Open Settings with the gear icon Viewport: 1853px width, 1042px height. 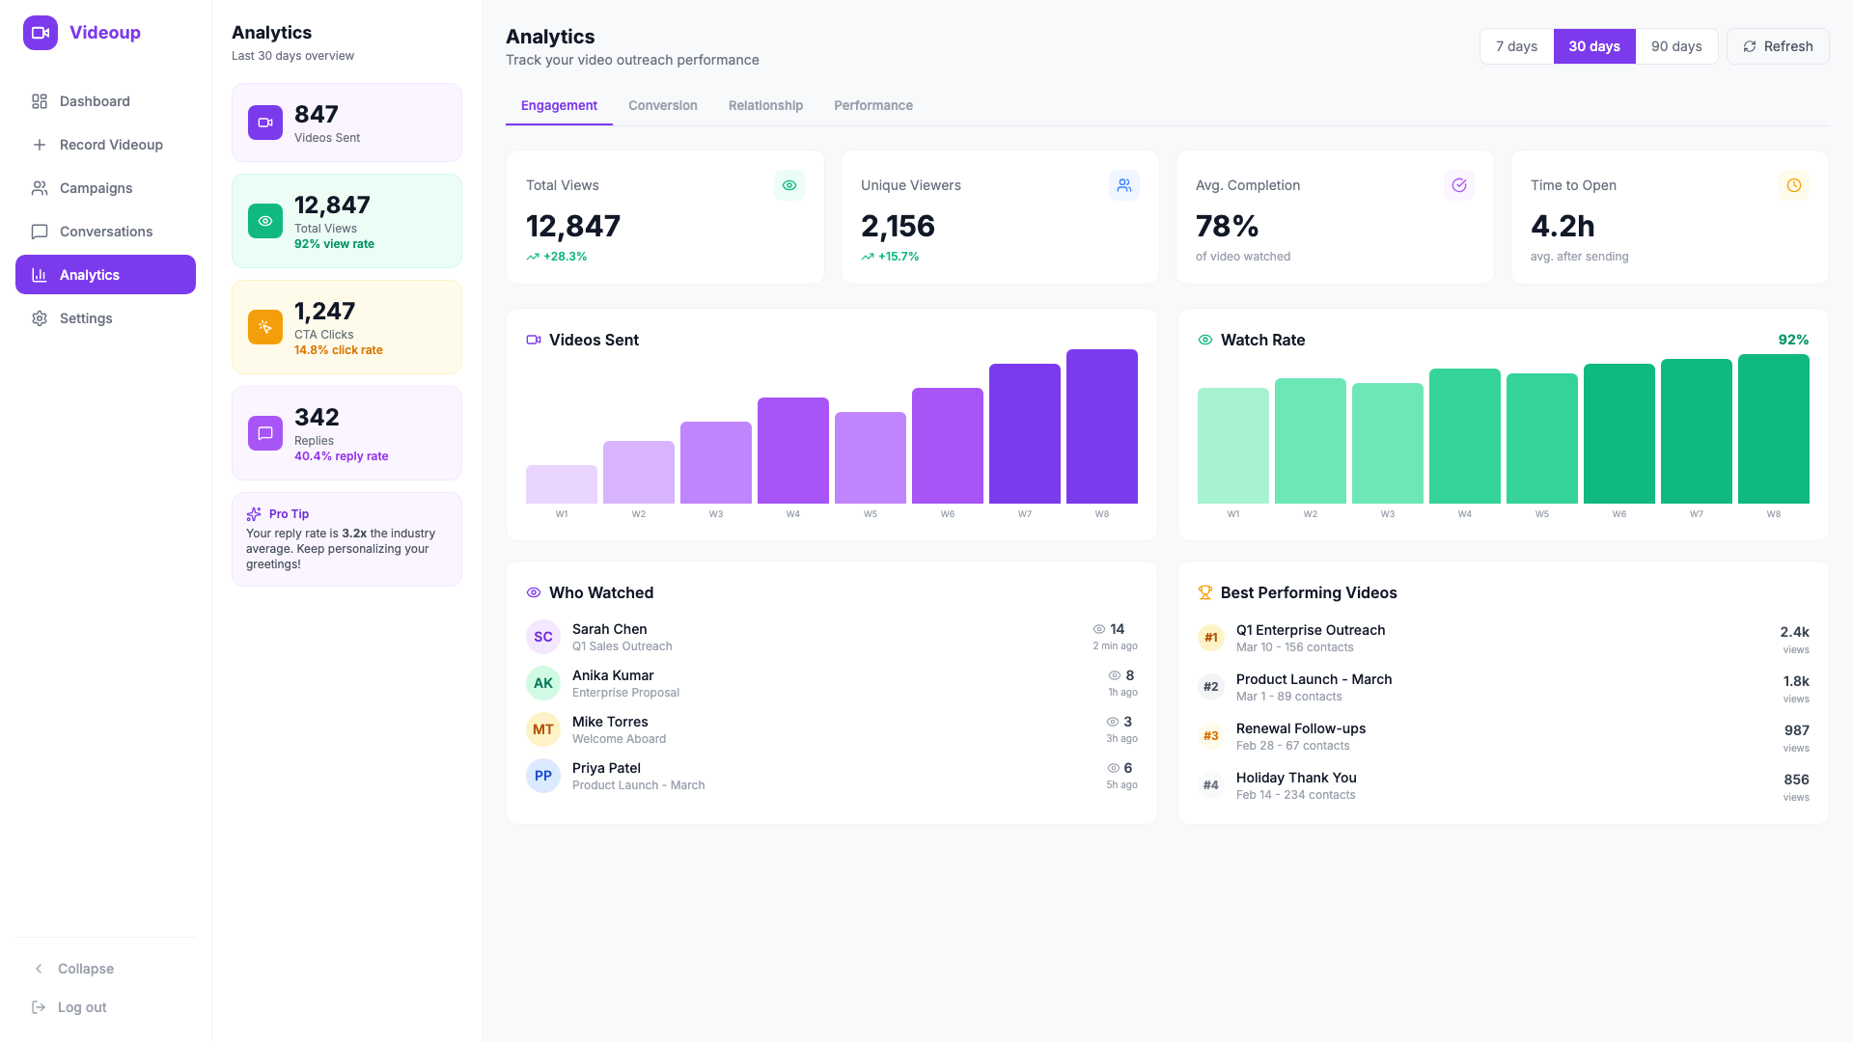coord(40,318)
